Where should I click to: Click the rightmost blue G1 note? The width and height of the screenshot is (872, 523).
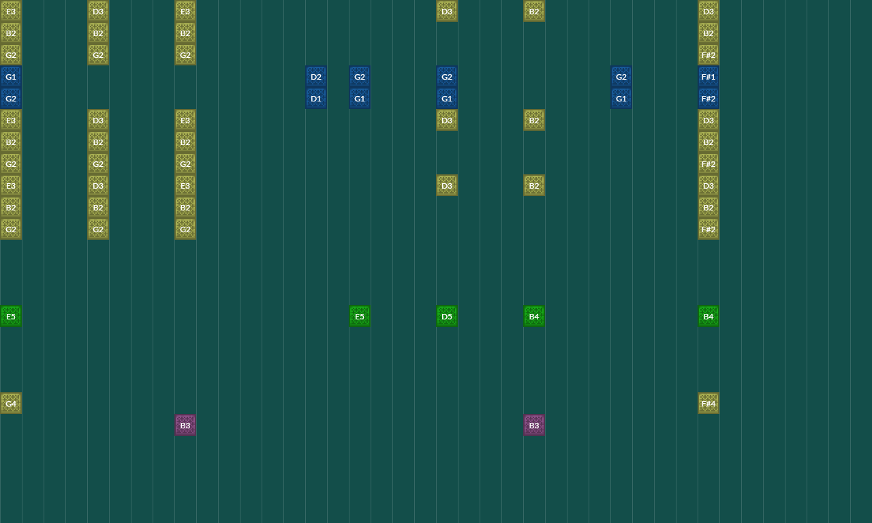click(x=621, y=98)
